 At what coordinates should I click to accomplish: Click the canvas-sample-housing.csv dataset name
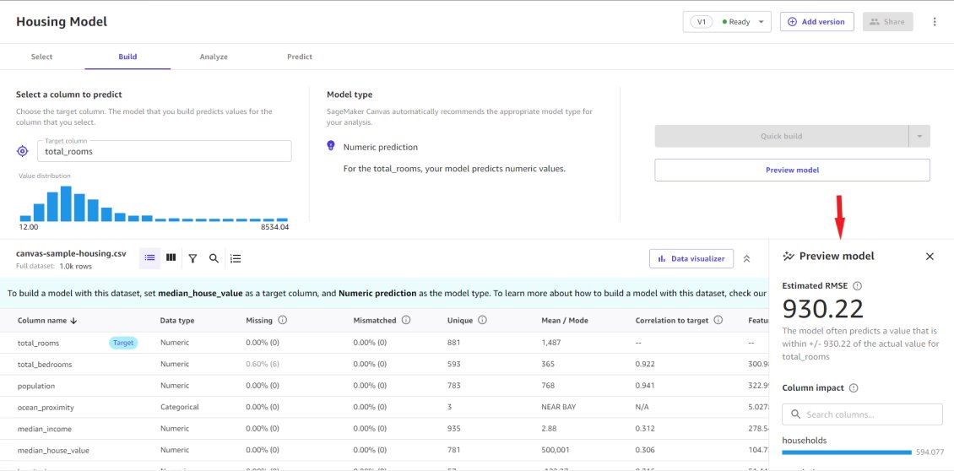pyautogui.click(x=71, y=254)
